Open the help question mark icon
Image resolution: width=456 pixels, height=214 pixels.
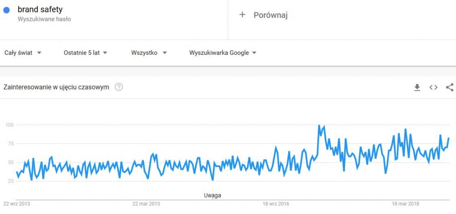point(118,87)
